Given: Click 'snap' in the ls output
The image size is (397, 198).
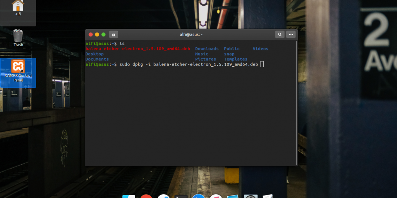Looking at the screenshot, I should tap(229, 54).
